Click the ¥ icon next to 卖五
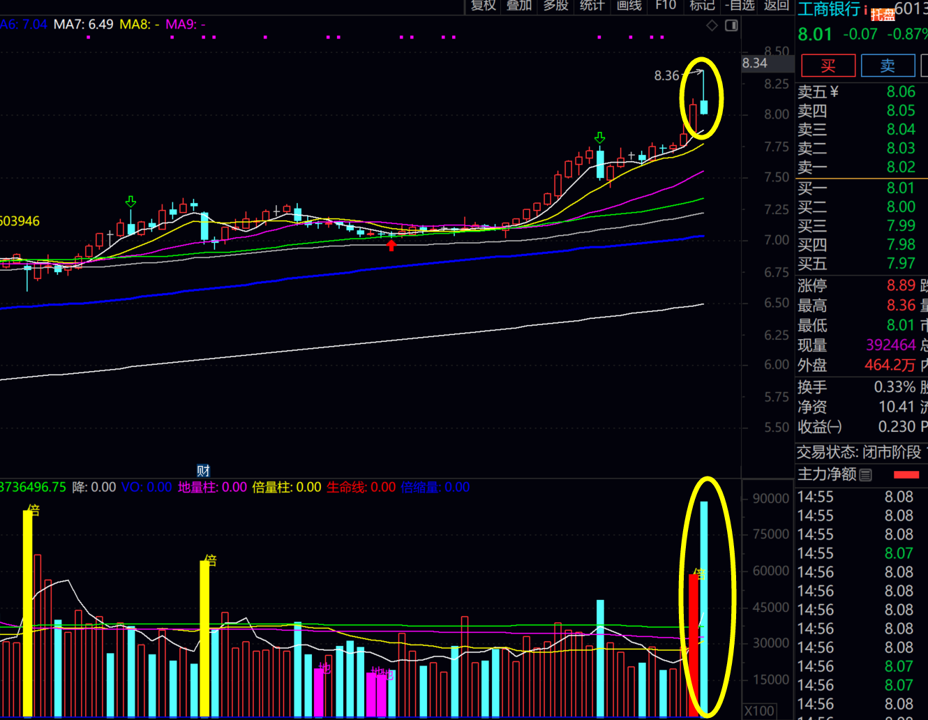Viewport: 928px width, 720px height. click(x=835, y=91)
